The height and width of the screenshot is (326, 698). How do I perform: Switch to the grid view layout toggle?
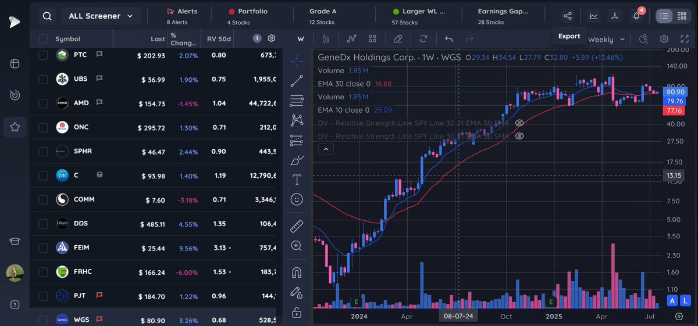pyautogui.click(x=682, y=16)
